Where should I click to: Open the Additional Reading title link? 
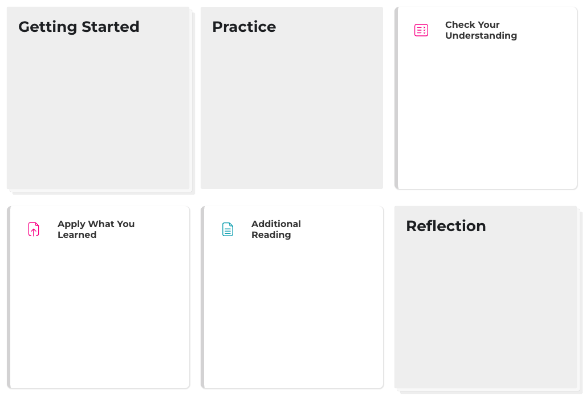pyautogui.click(x=276, y=229)
